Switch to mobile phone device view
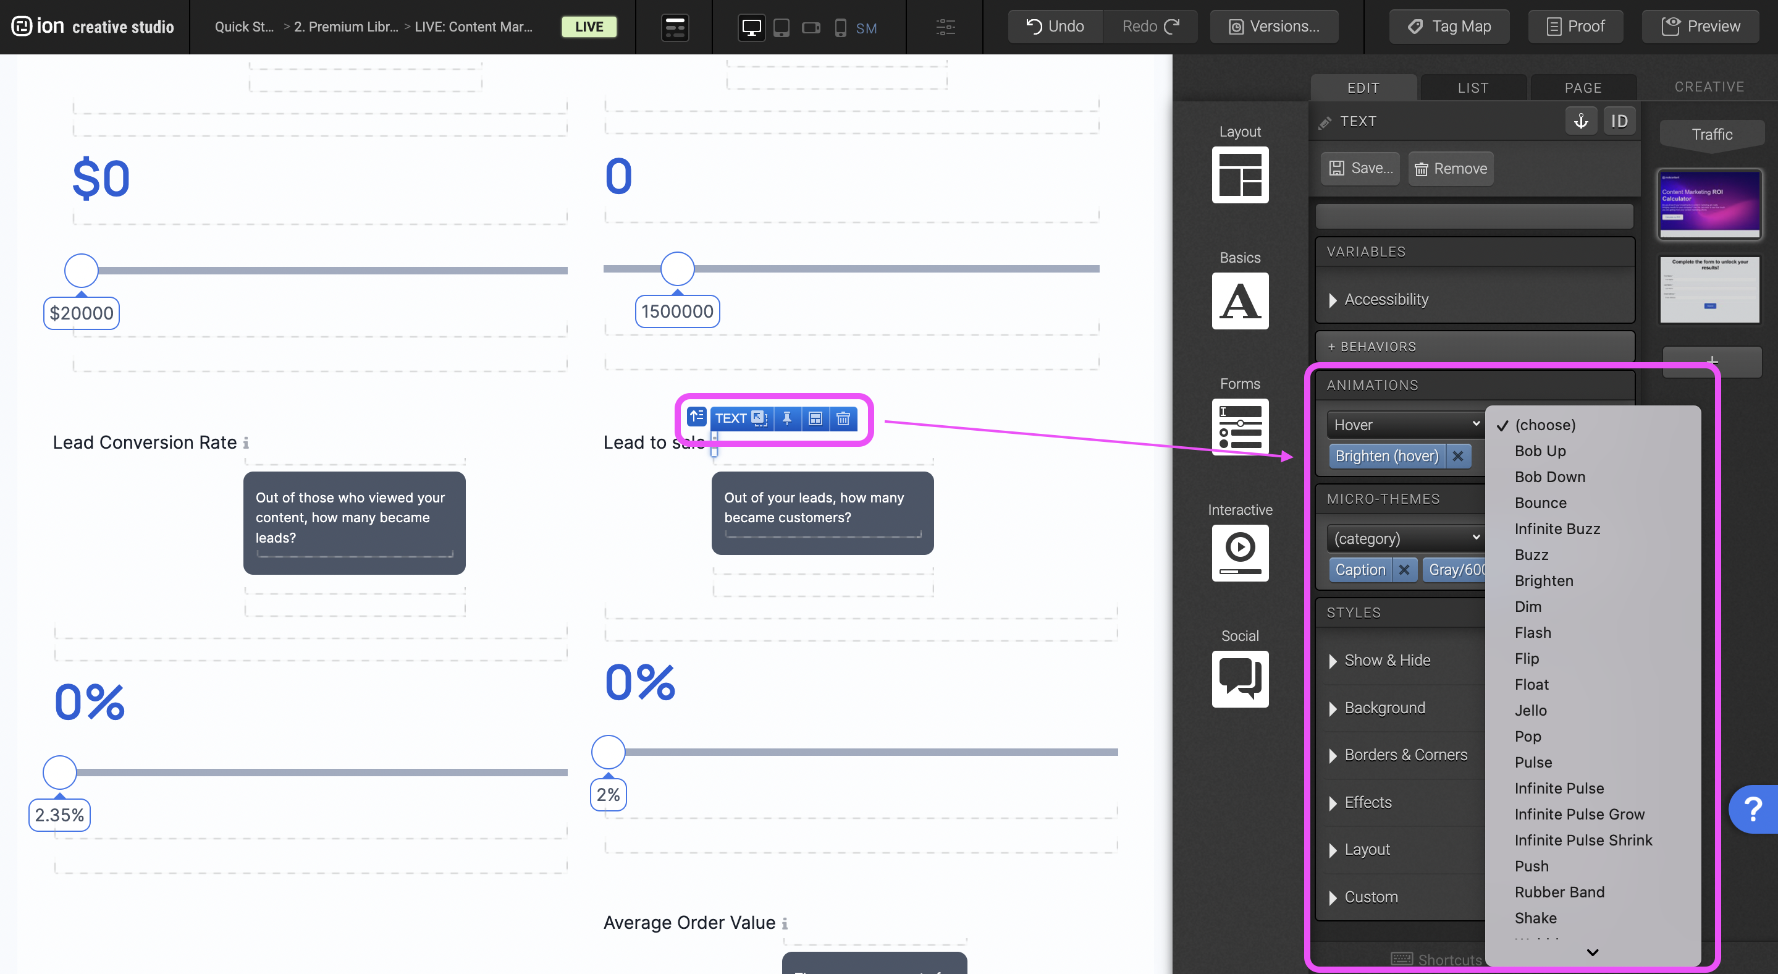This screenshot has height=974, width=1778. (x=840, y=28)
